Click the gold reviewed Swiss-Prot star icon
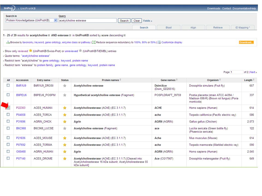 (x=30, y=51)
